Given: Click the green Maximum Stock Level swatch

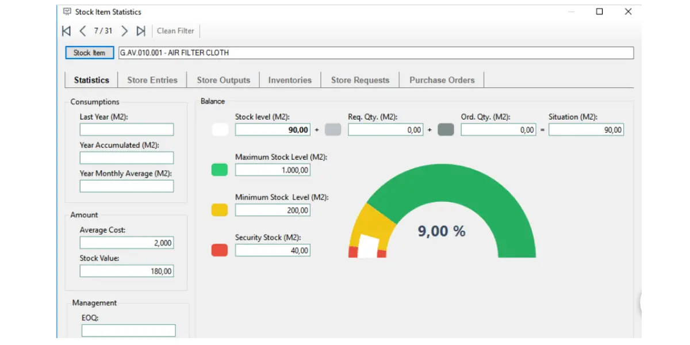Looking at the screenshot, I should (220, 170).
